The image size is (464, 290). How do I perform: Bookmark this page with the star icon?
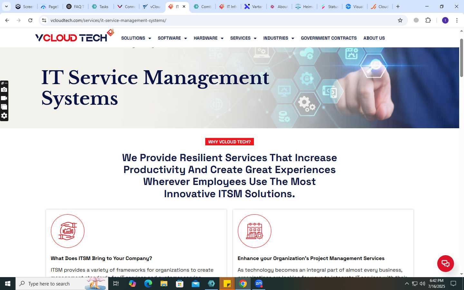click(400, 20)
